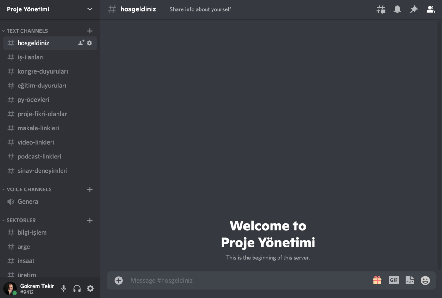
Task: Click the upload attachment plus button
Action: [119, 280]
